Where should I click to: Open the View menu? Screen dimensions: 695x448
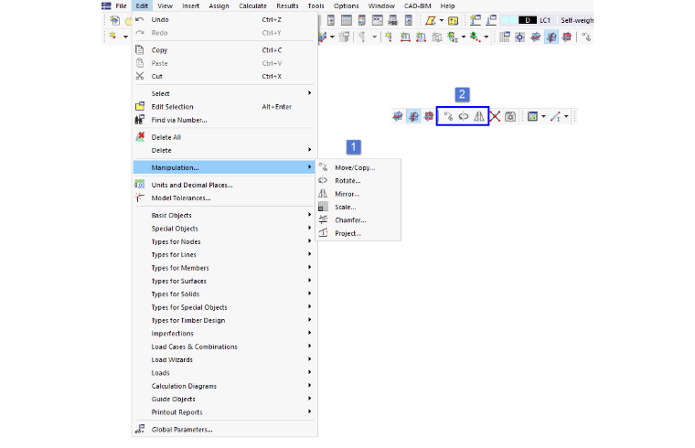165,5
